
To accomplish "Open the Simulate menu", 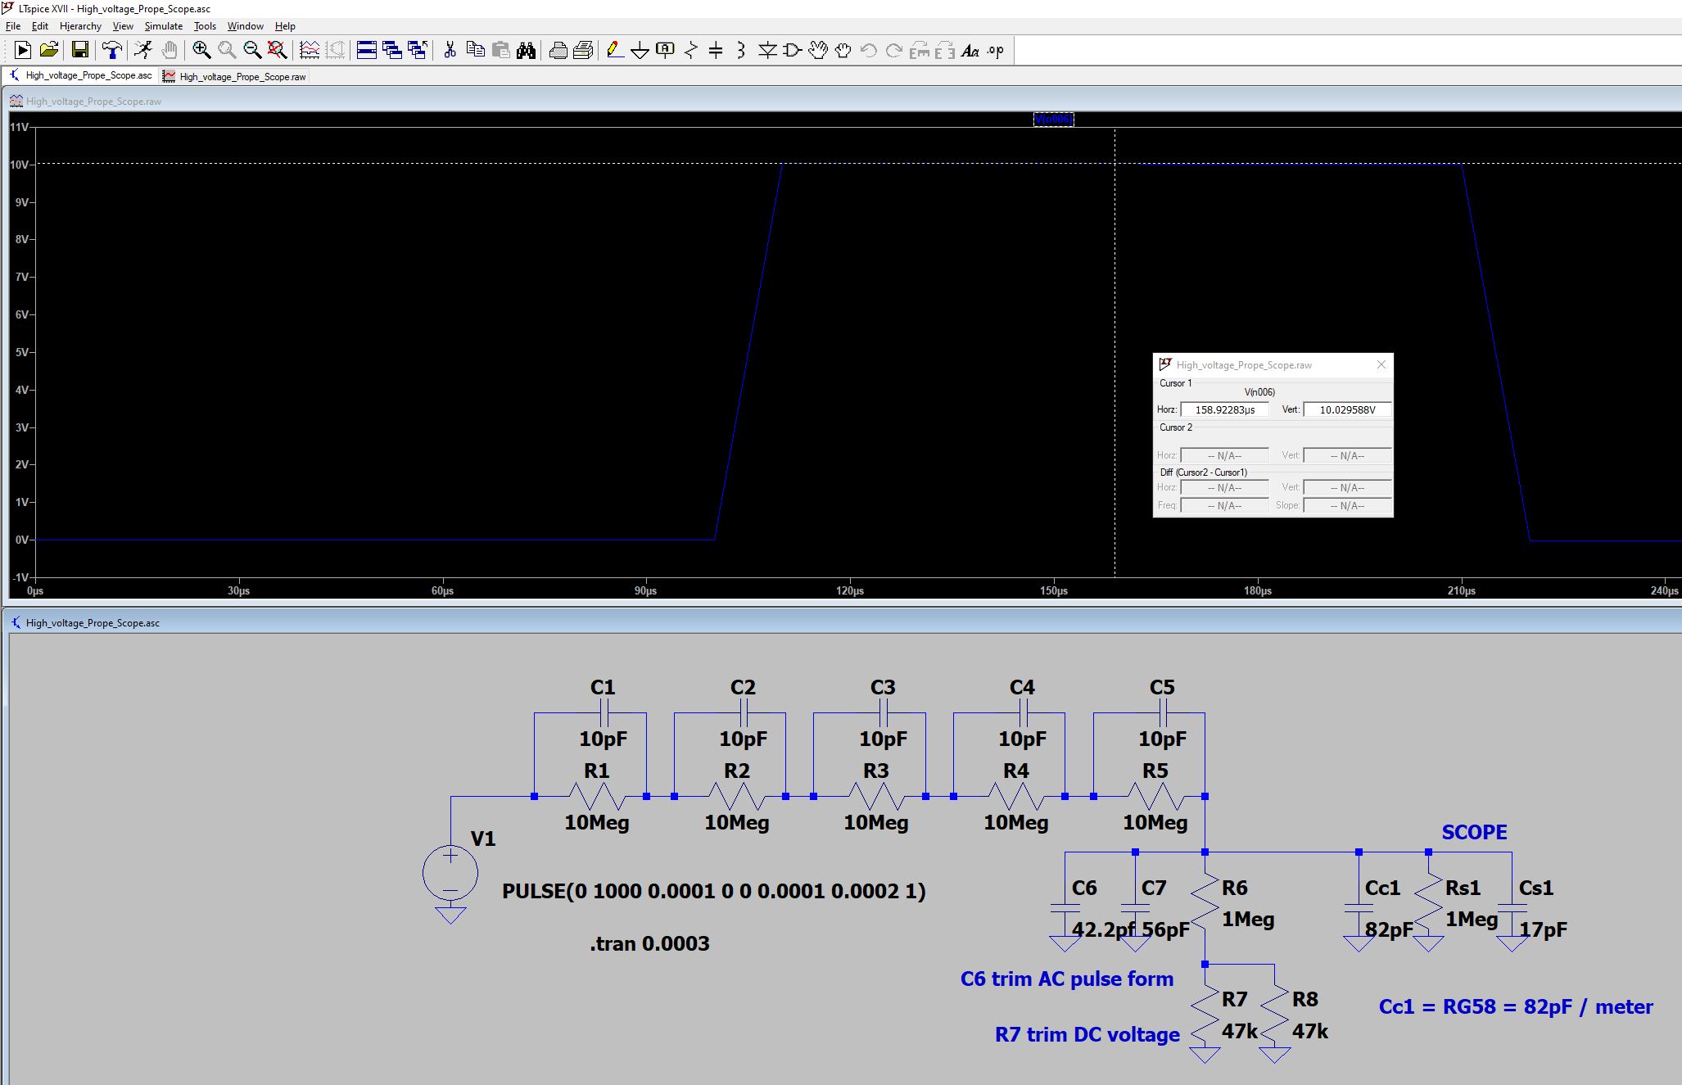I will coord(163,25).
